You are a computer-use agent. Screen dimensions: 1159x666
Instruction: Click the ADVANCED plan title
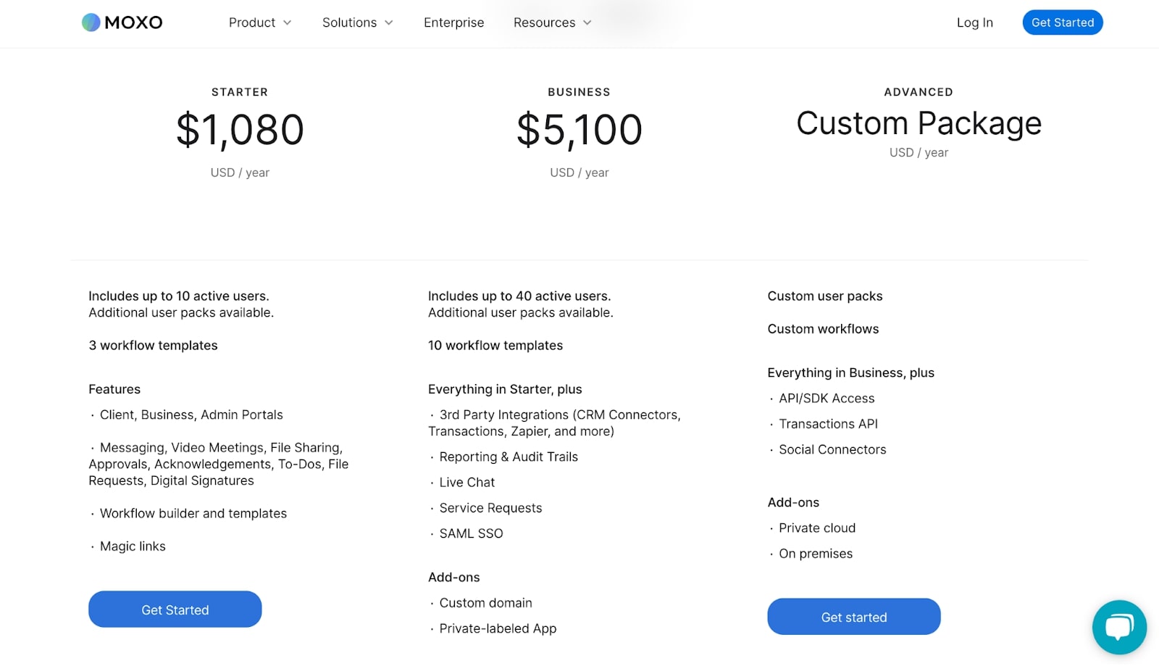point(919,92)
